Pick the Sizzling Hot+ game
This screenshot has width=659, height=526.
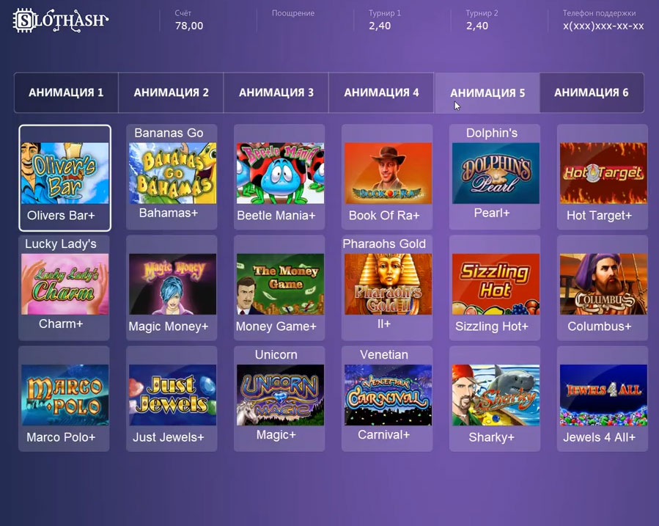[x=495, y=288]
